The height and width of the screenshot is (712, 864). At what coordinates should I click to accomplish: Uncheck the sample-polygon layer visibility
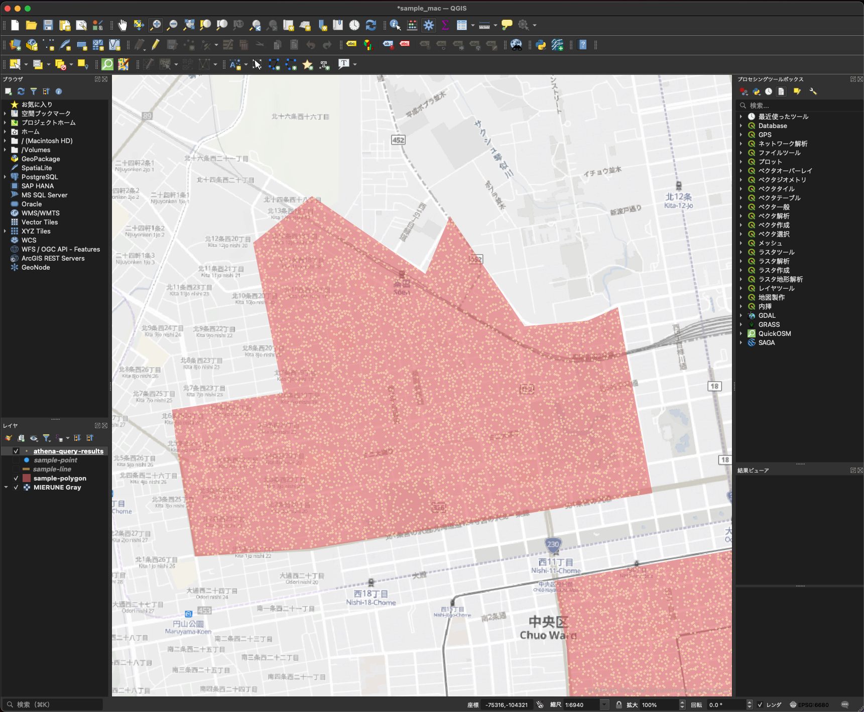click(16, 479)
